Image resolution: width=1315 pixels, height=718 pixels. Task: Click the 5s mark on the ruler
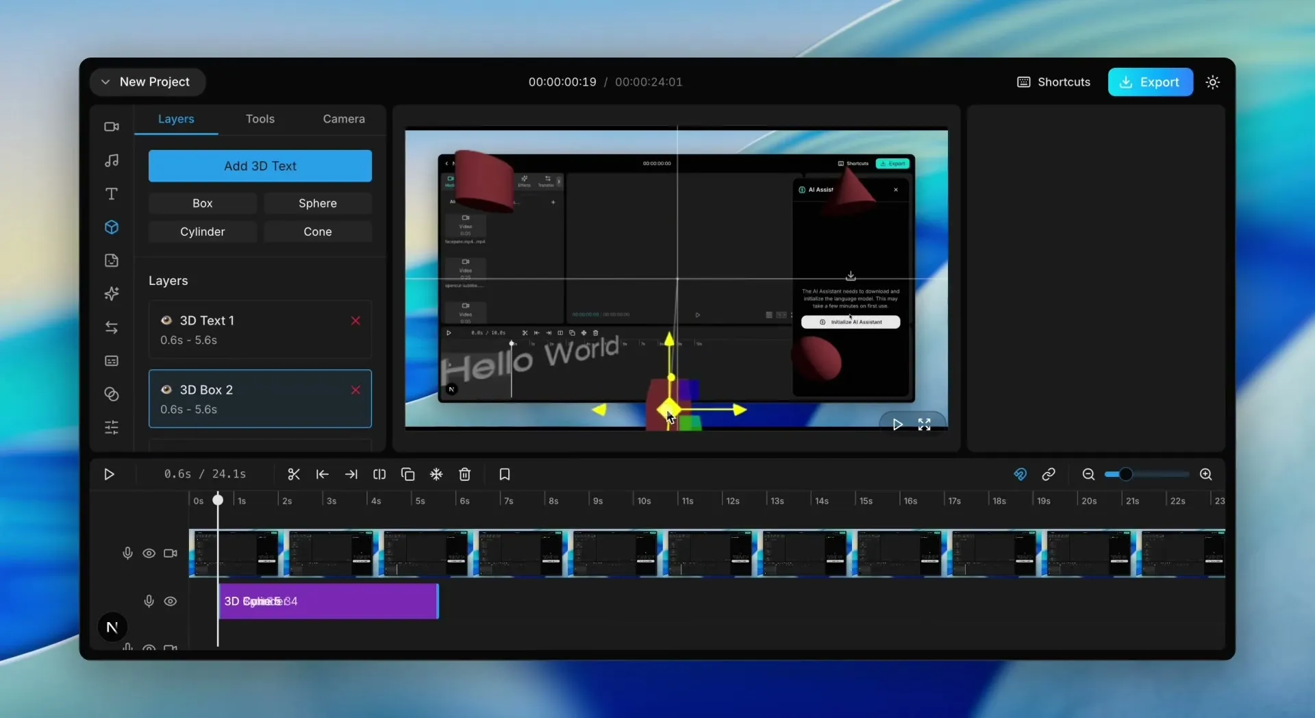(x=420, y=501)
